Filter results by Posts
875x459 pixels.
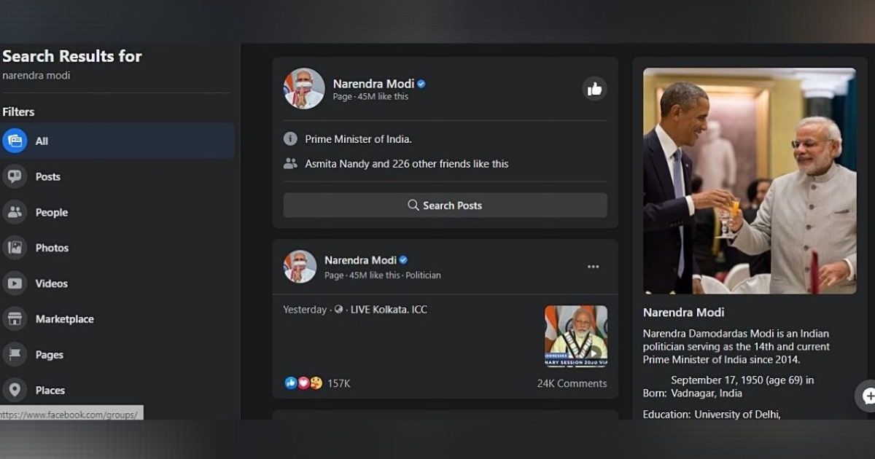[x=47, y=177]
